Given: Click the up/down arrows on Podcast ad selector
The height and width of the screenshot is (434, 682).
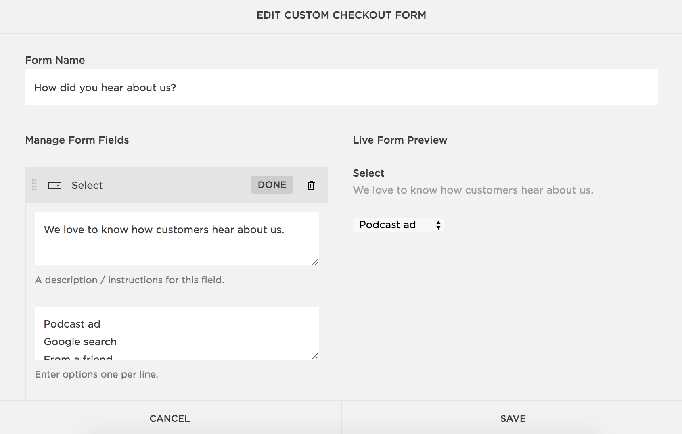Looking at the screenshot, I should pos(438,225).
